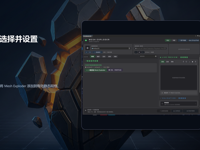The image size is (200, 150).
Task: Click the target locate icon under Artifact01 field
Action: pos(90,52)
